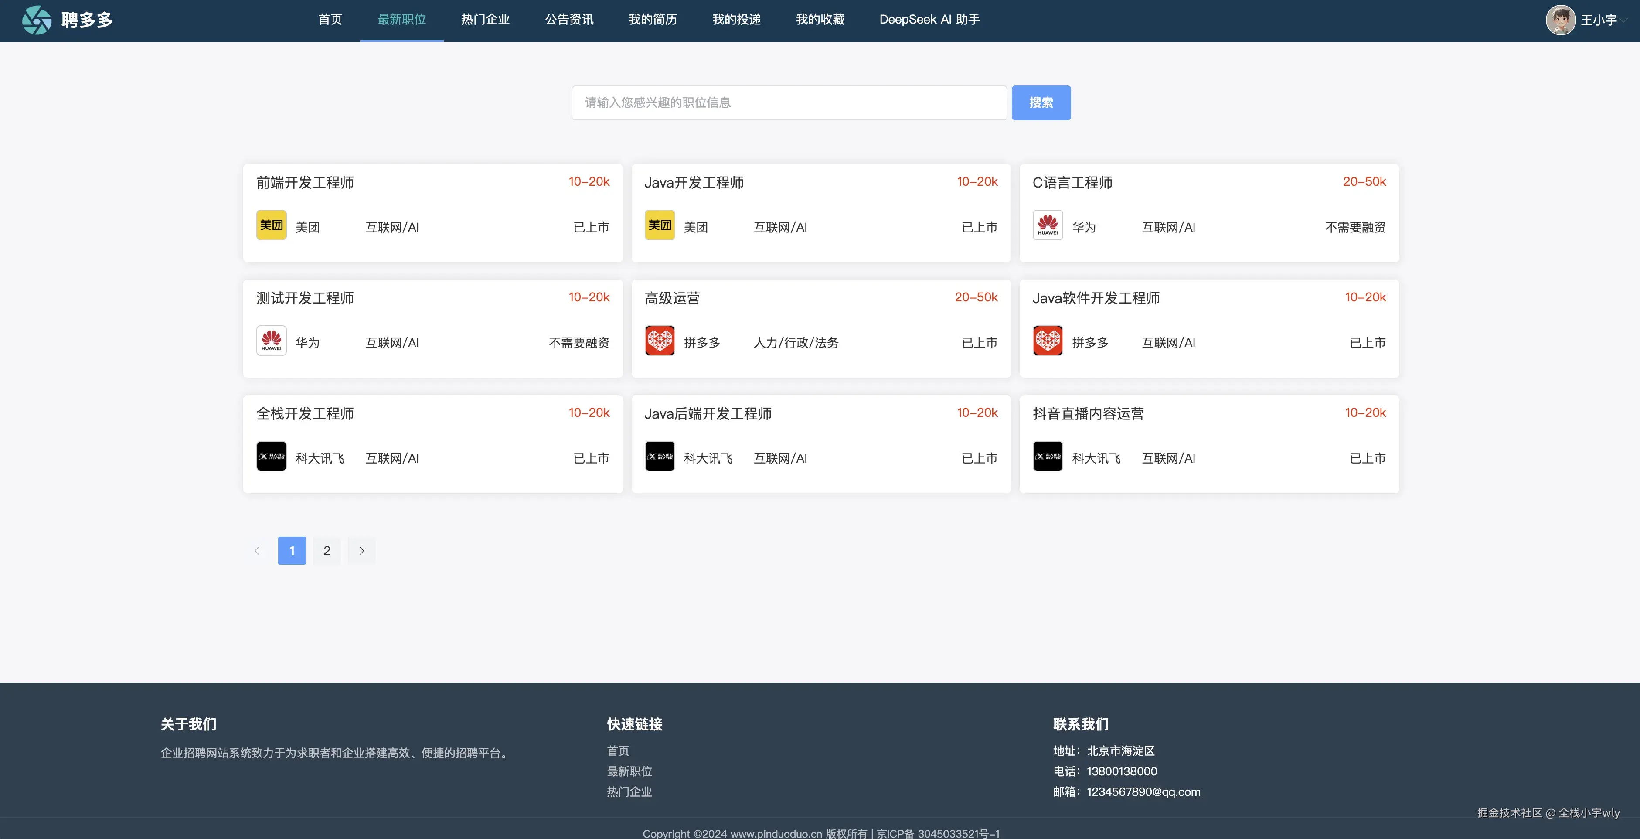Open the Java后端开发工程师 job title
The width and height of the screenshot is (1640, 839).
[708, 414]
